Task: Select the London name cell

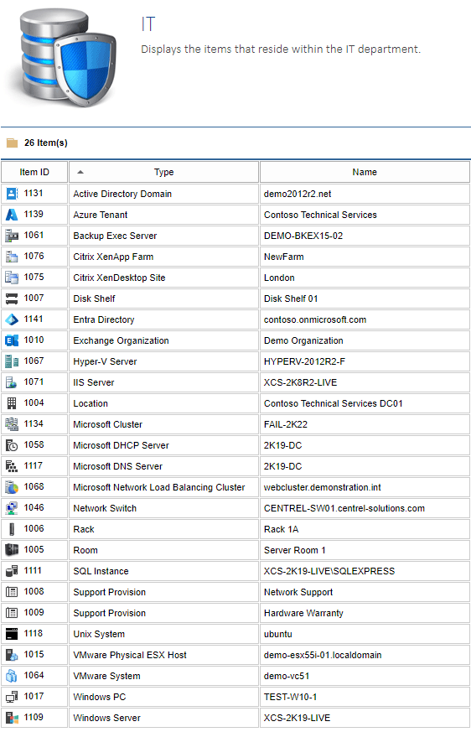Action: pos(365,278)
